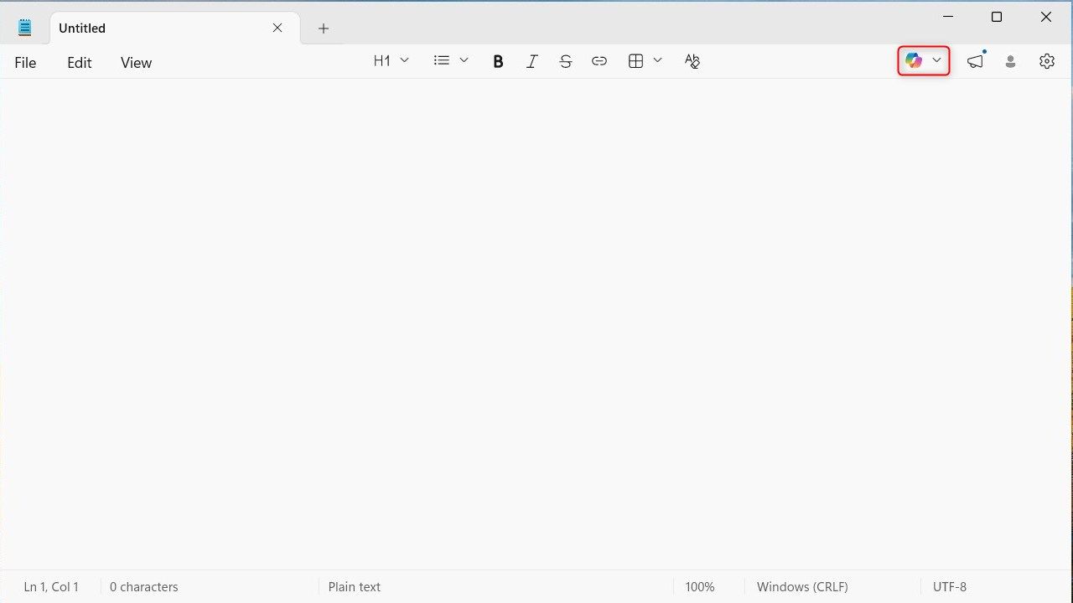The width and height of the screenshot is (1073, 603).
Task: Open Notepad settings gear
Action: 1047,61
